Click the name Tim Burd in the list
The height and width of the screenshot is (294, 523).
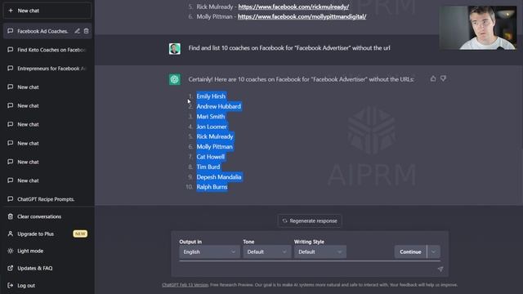208,167
